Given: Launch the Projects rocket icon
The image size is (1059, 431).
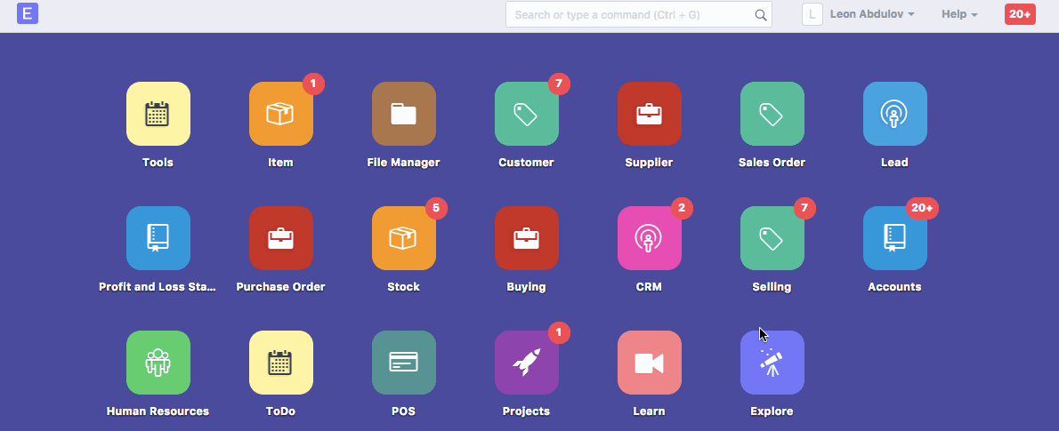Looking at the screenshot, I should coord(526,363).
